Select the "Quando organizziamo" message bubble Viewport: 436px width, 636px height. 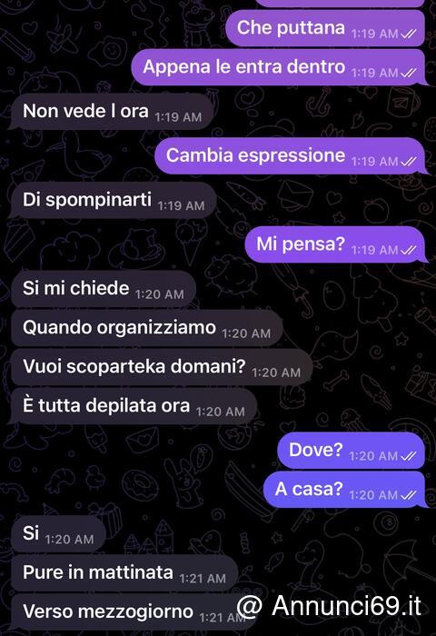point(146,328)
